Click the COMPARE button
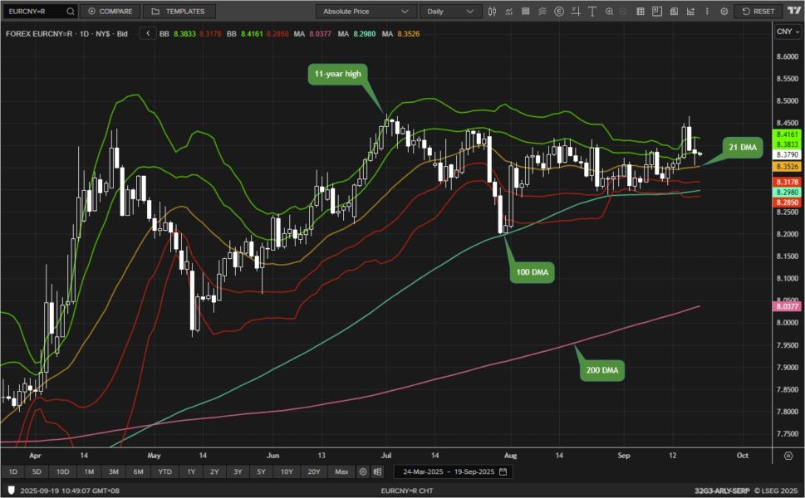The height and width of the screenshot is (498, 805). 110,12
